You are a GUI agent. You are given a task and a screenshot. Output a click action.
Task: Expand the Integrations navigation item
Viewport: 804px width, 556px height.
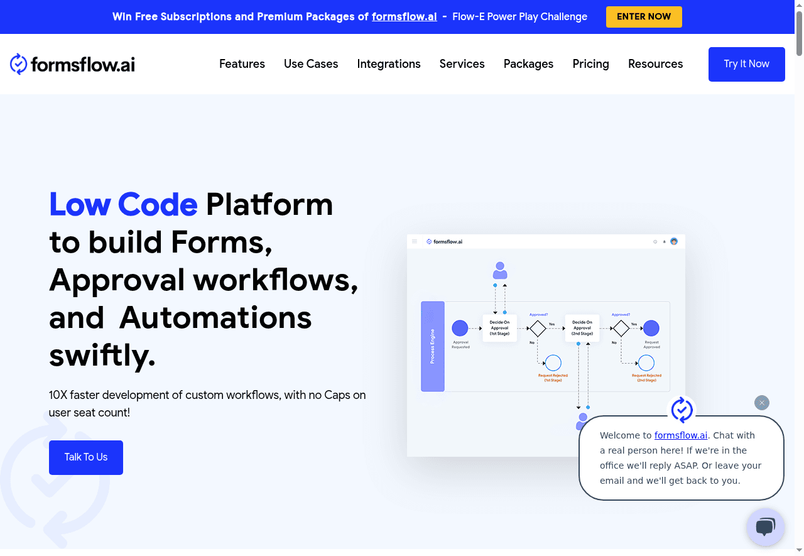click(389, 64)
